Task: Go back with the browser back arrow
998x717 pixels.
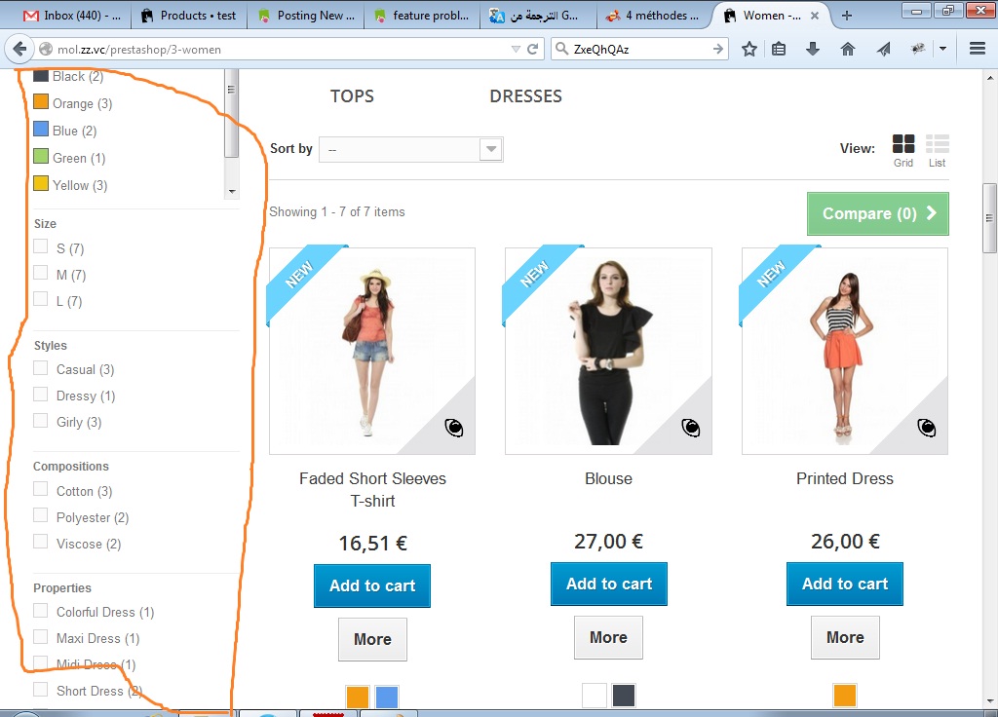Action: pos(19,49)
